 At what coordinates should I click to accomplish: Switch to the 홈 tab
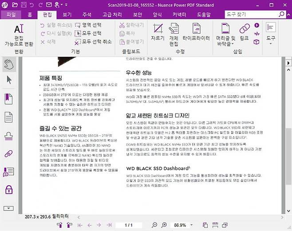pyautogui.click(x=30, y=15)
